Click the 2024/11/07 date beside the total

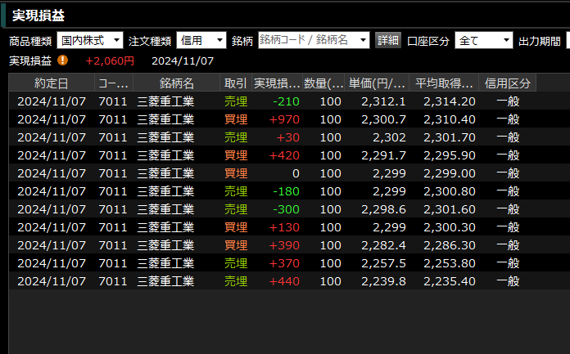click(183, 60)
